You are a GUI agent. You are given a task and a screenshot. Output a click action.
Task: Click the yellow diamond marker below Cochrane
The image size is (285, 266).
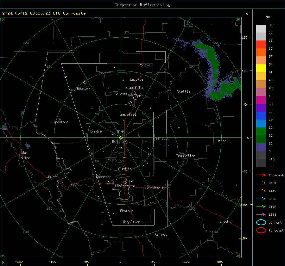coord(109,183)
